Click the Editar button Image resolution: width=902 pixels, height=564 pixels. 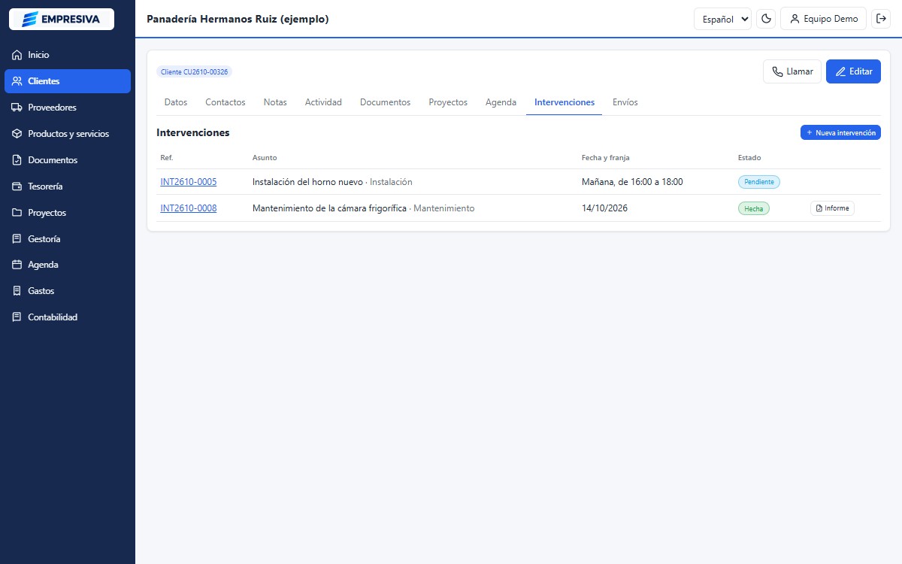853,71
